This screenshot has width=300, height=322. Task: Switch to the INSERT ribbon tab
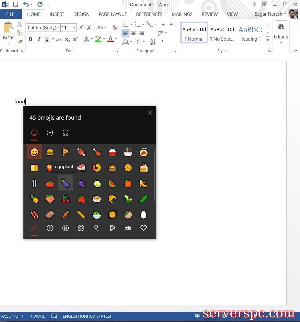coord(57,14)
